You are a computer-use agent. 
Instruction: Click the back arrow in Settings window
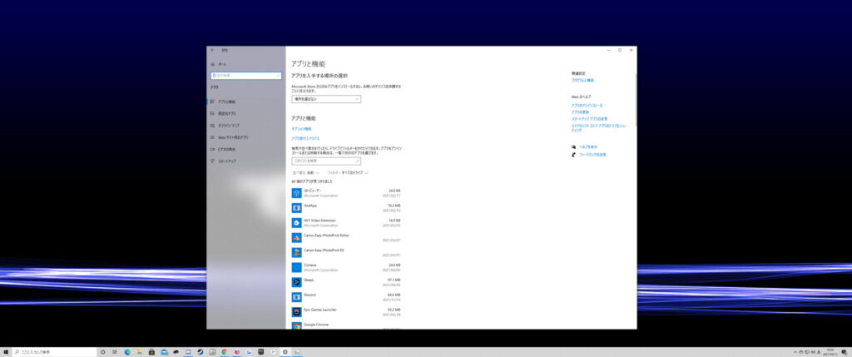coord(212,50)
